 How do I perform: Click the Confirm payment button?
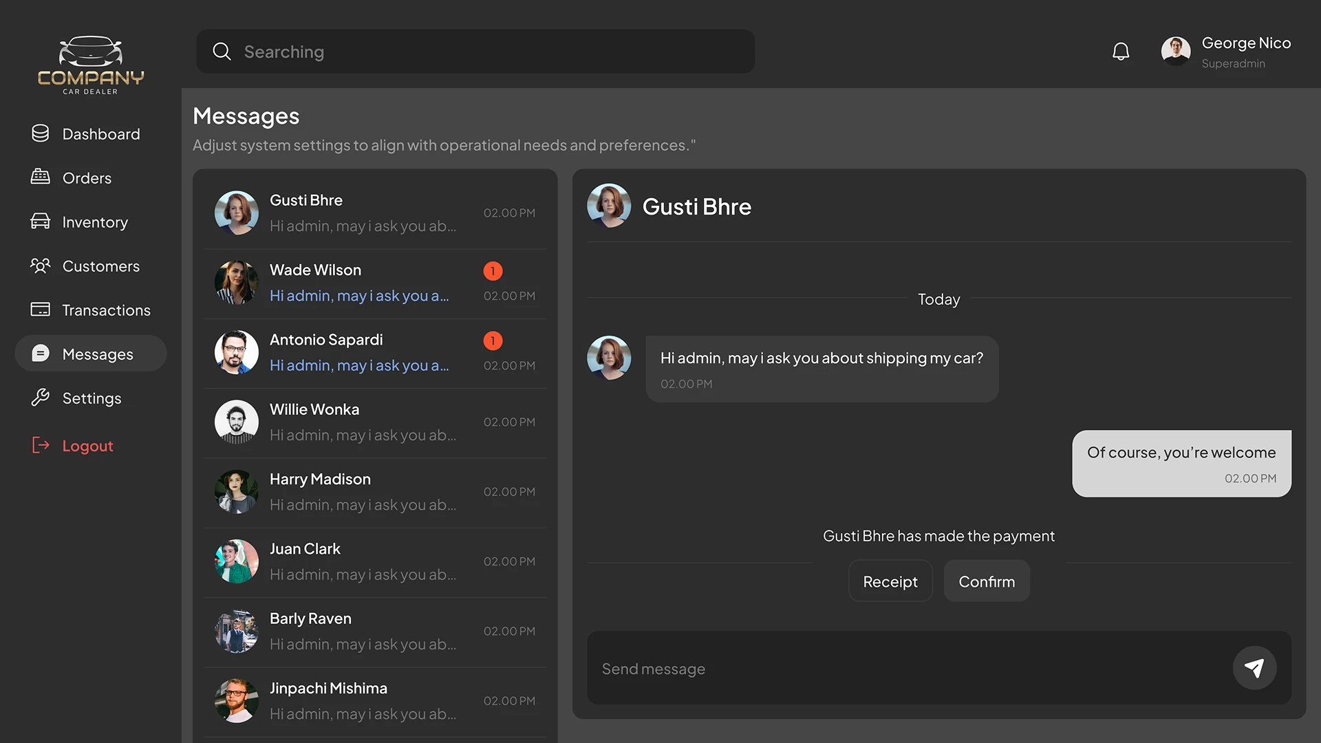click(987, 581)
